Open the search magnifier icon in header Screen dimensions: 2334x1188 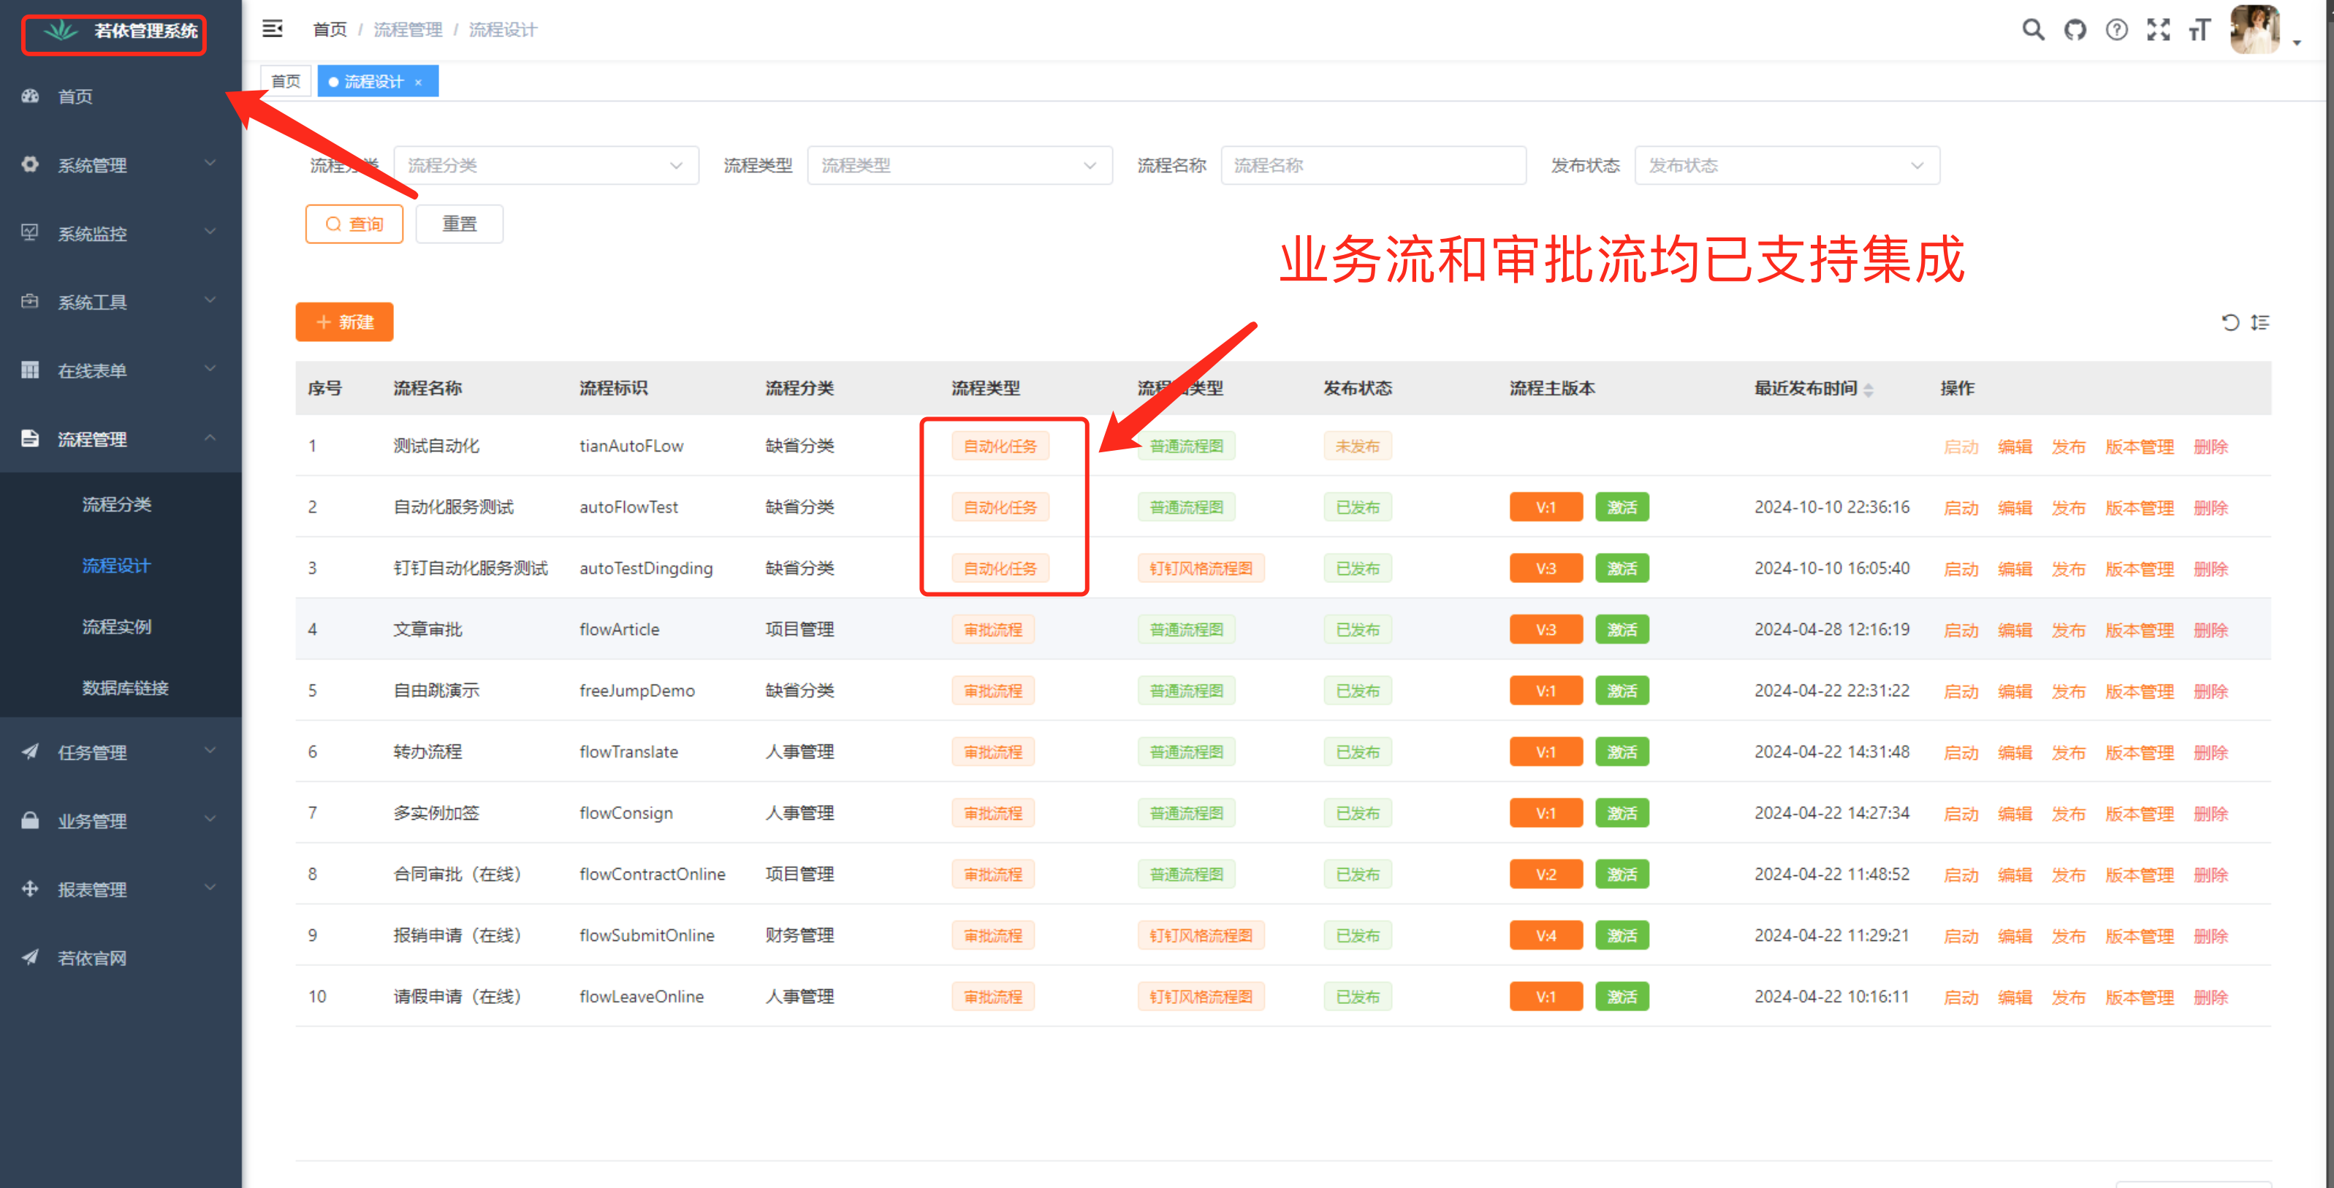click(2032, 30)
